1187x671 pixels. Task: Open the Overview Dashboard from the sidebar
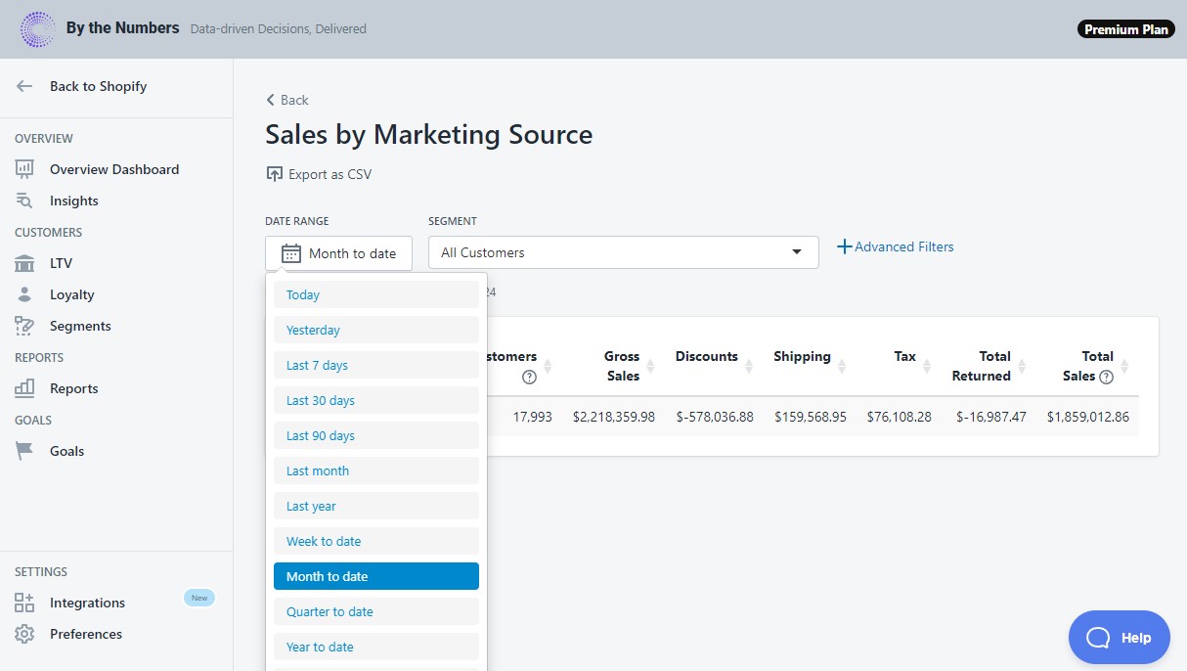[x=26, y=169]
